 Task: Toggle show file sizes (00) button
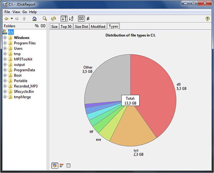81,19
